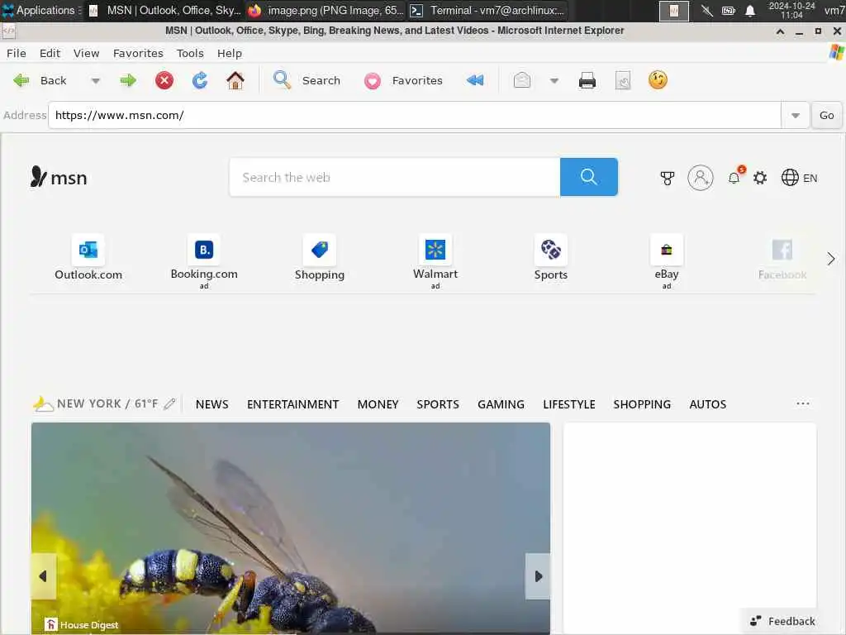This screenshot has height=635, width=846.
Task: Click the Sign in profile icon
Action: click(x=701, y=178)
